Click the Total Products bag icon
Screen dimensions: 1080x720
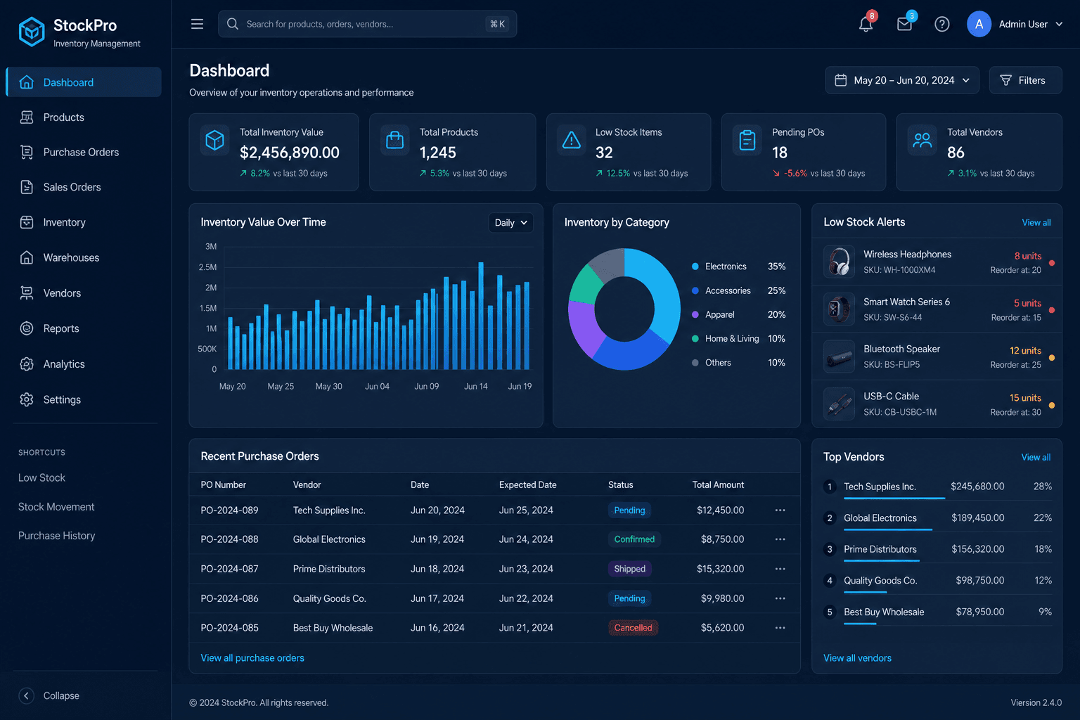coord(395,140)
